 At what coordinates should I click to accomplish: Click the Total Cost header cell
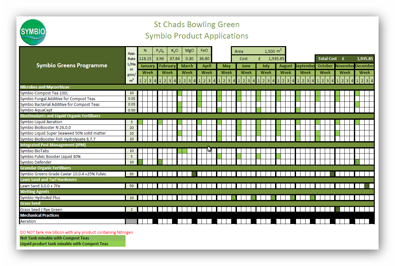tap(345, 58)
